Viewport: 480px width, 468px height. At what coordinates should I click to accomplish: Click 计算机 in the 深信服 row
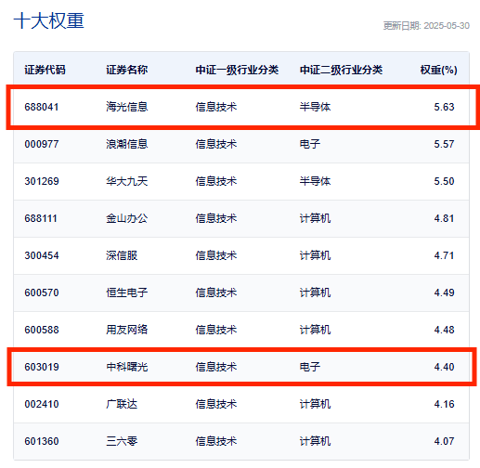(315, 255)
